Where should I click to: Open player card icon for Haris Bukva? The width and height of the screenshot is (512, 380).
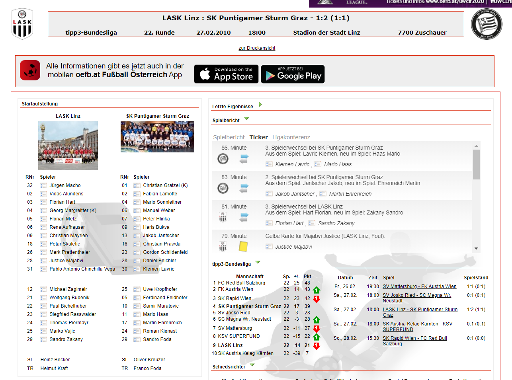point(137,227)
